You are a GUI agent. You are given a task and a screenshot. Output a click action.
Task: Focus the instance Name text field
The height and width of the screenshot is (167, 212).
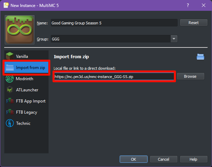pos(114,23)
